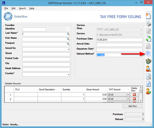This screenshot has width=154, height=128.
Task: Click the Gross Amount cell in row 2
Action: pos(96,99)
